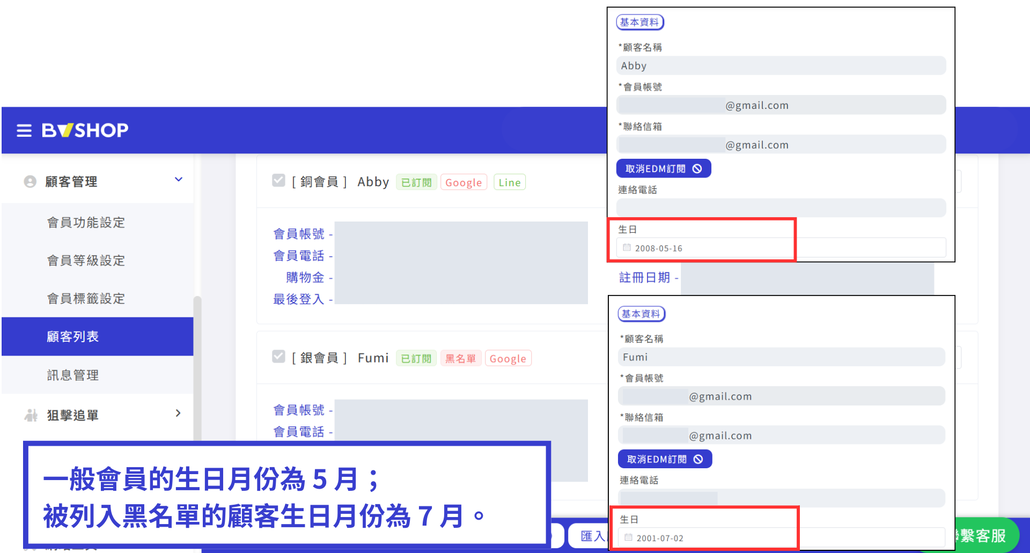Click Fumi's 連絡電話 input field

point(782,498)
